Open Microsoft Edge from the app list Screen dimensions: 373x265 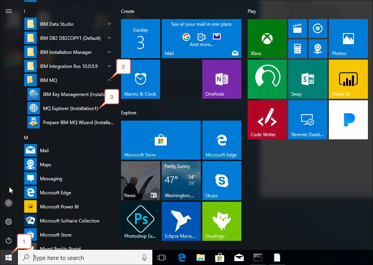(70, 192)
